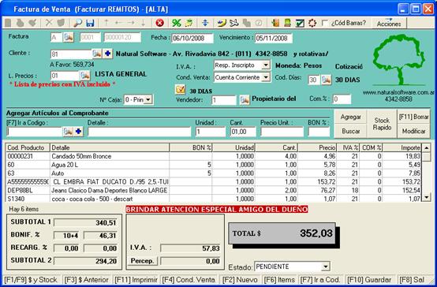The height and width of the screenshot is (287, 437).
Task: Click the www.naturalsoftware.com.ar link
Action: (x=398, y=92)
